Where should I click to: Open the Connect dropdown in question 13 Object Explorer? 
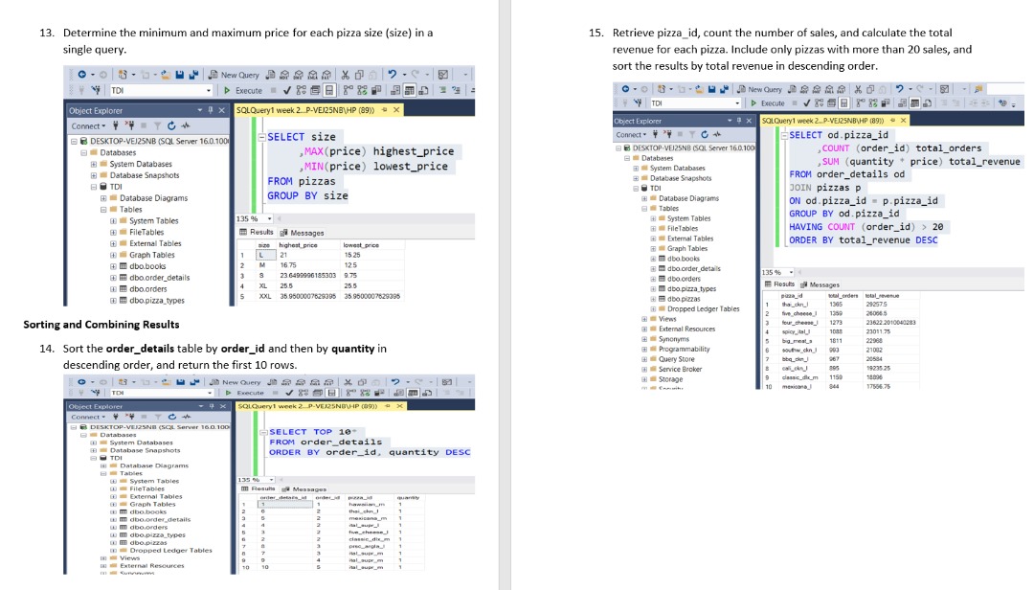[x=88, y=126]
